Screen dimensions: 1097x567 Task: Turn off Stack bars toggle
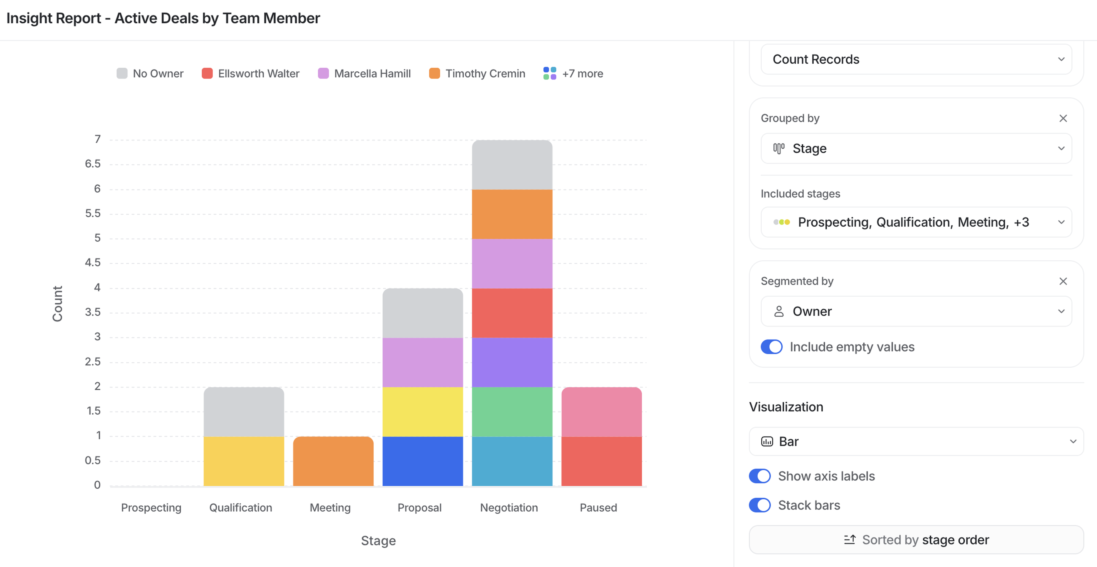coord(760,505)
